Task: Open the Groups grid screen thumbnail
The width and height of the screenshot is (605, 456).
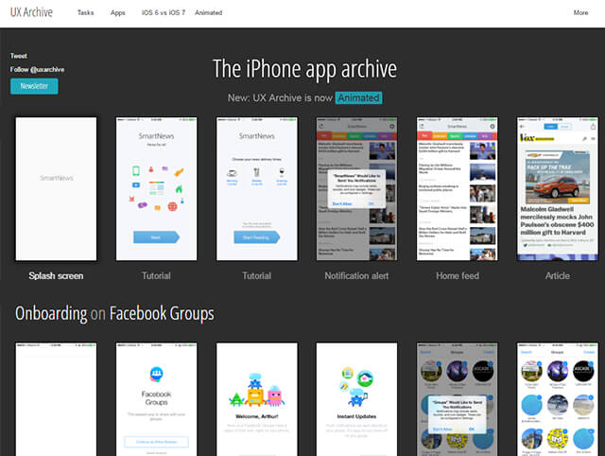Action: [558, 399]
